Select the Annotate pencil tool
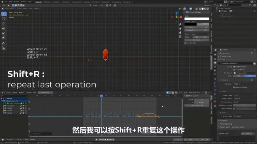The height and width of the screenshot is (144, 257). [4, 43]
